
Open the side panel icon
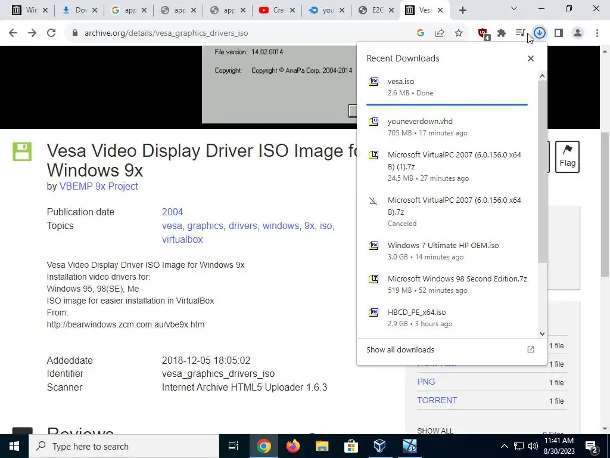point(559,33)
